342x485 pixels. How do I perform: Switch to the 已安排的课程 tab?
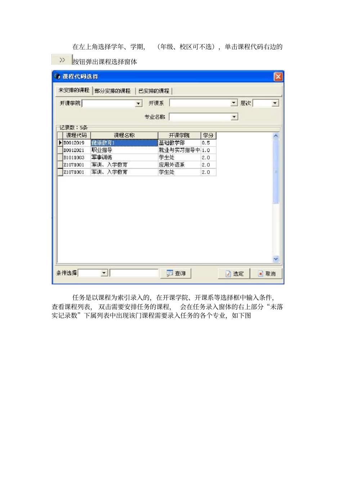coord(154,91)
